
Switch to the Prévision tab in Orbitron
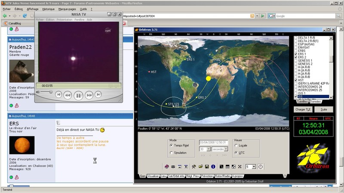tap(207, 176)
